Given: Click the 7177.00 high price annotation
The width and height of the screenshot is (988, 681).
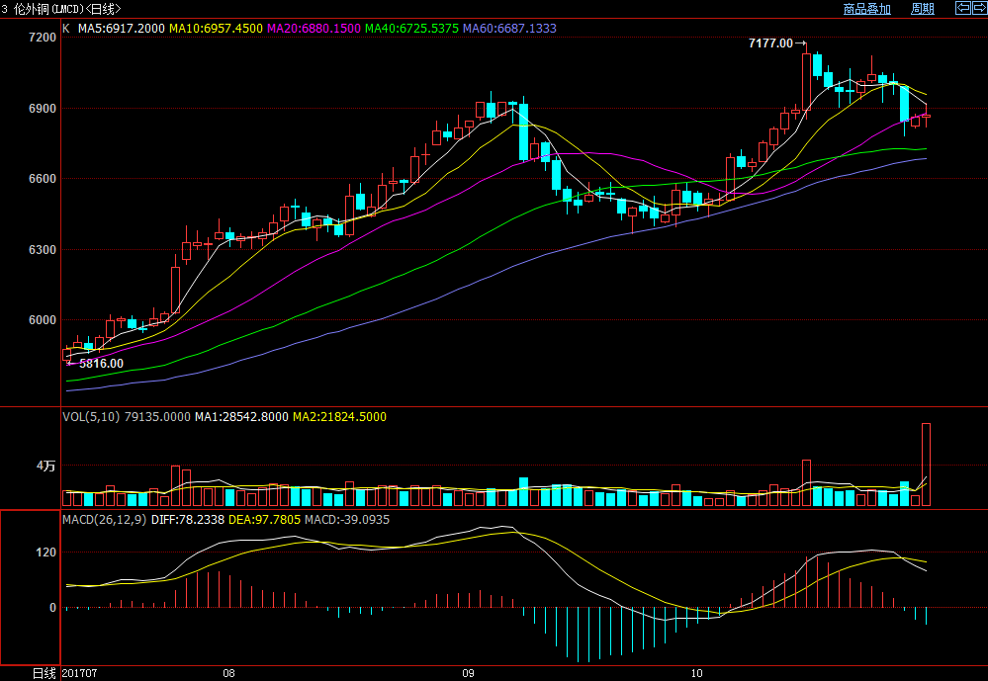Looking at the screenshot, I should 770,43.
